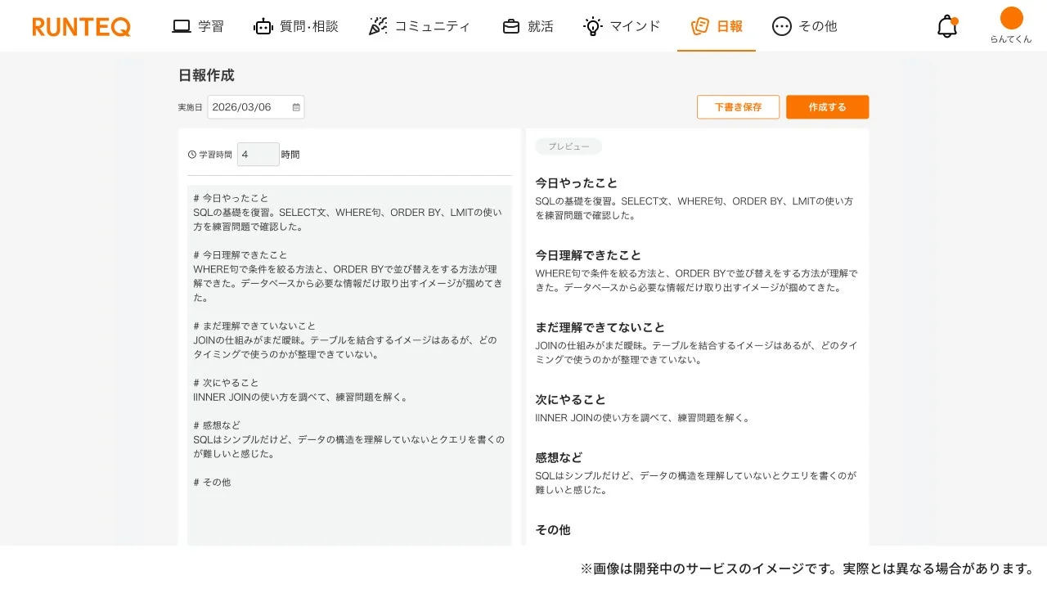The image size is (1047, 589).
Task: Click the プレビュー pill label
Action: point(568,146)
